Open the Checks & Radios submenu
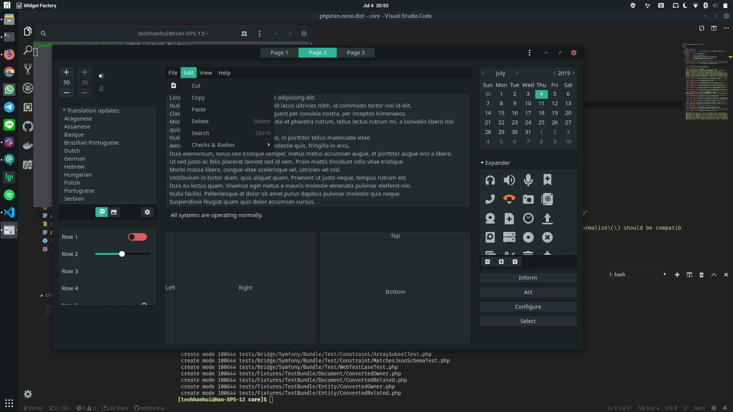 (x=213, y=145)
